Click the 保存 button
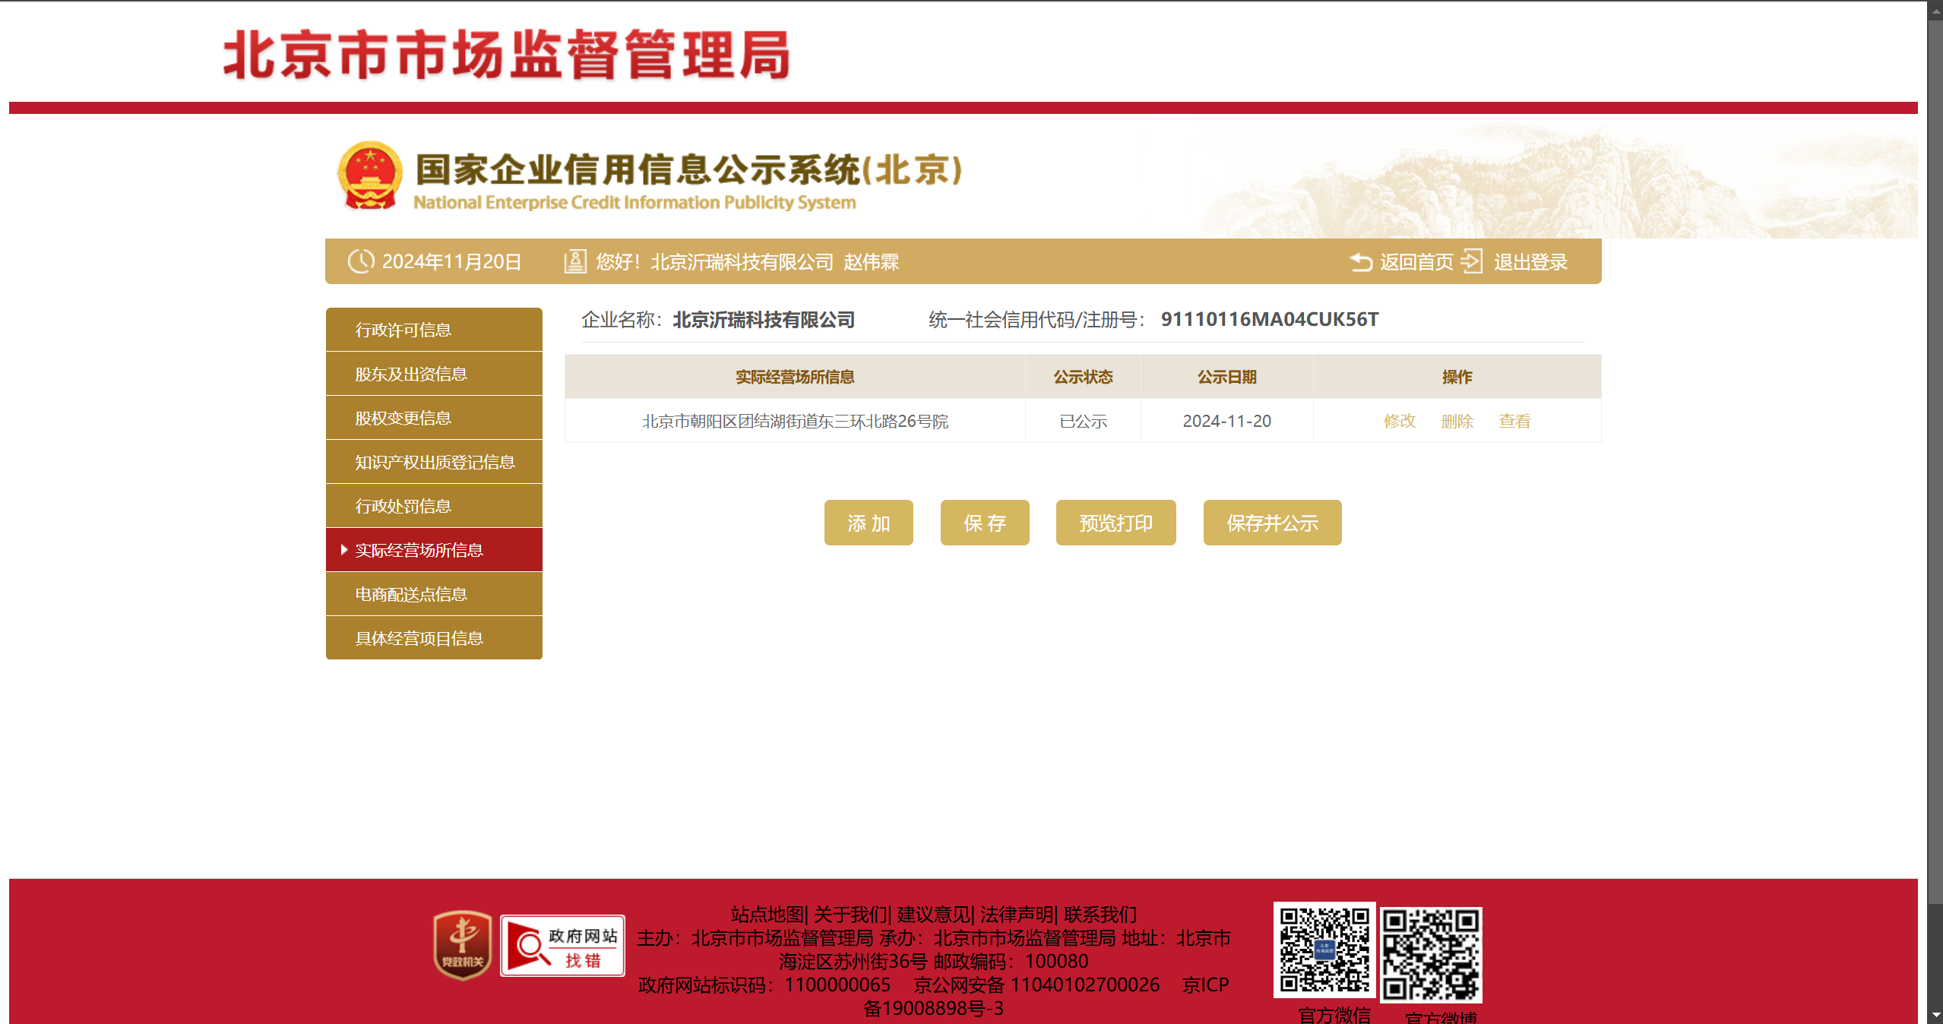Viewport: 1943px width, 1024px height. [x=985, y=523]
